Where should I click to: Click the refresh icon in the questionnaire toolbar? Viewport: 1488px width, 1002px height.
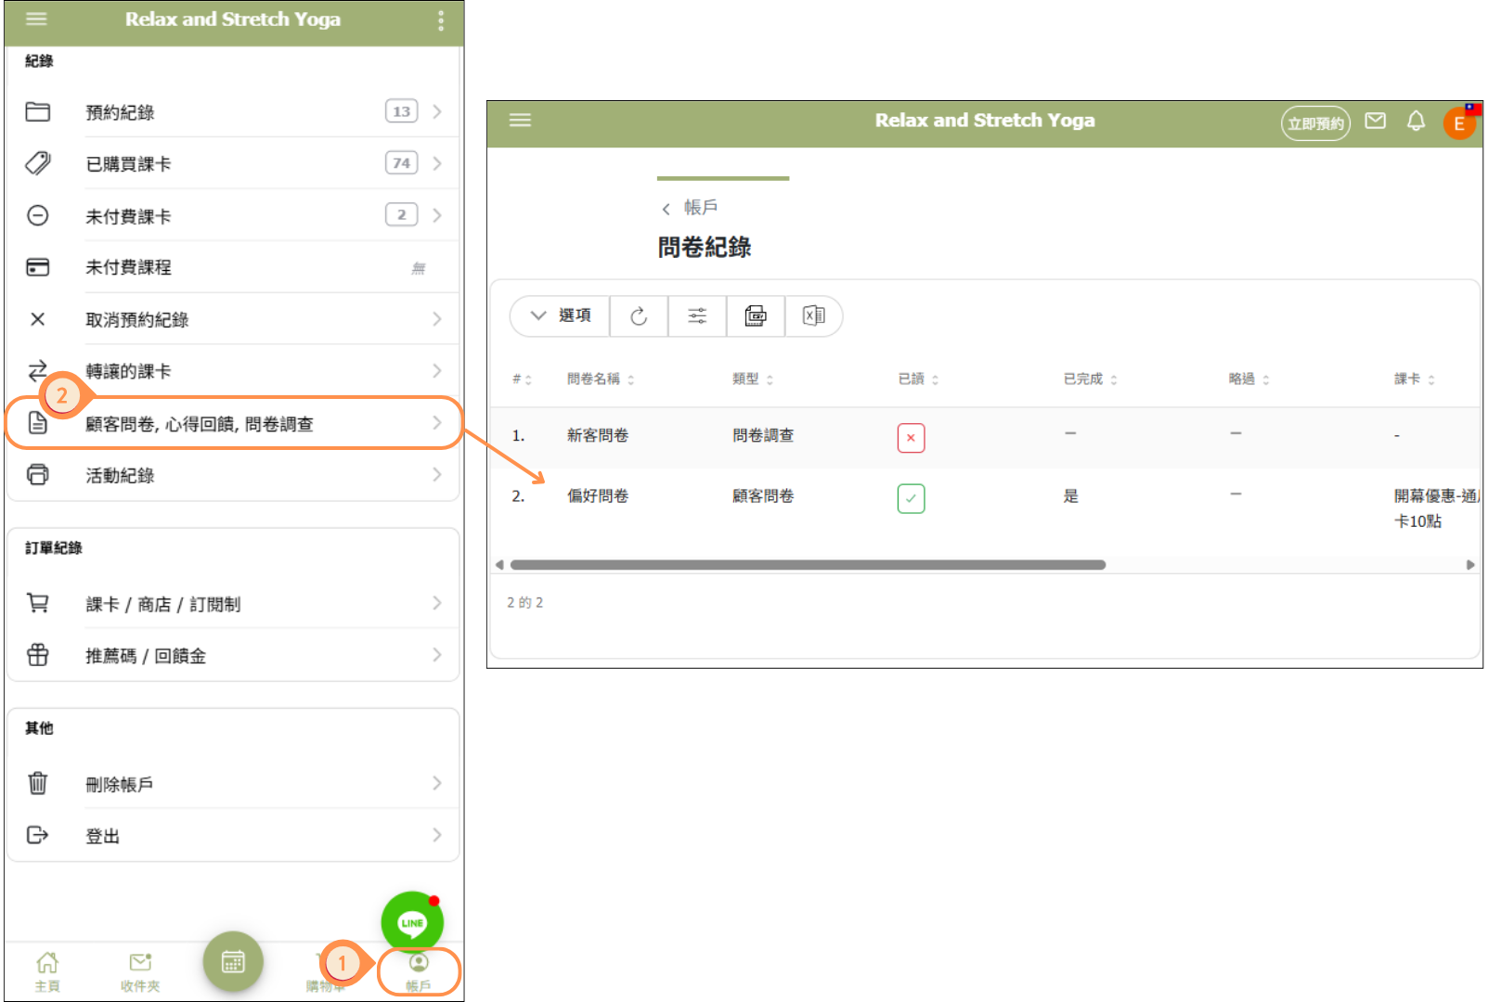coord(639,316)
